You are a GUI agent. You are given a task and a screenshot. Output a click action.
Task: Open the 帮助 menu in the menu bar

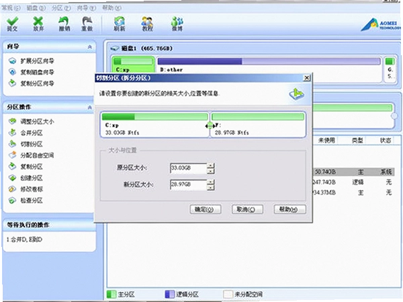tap(111, 8)
